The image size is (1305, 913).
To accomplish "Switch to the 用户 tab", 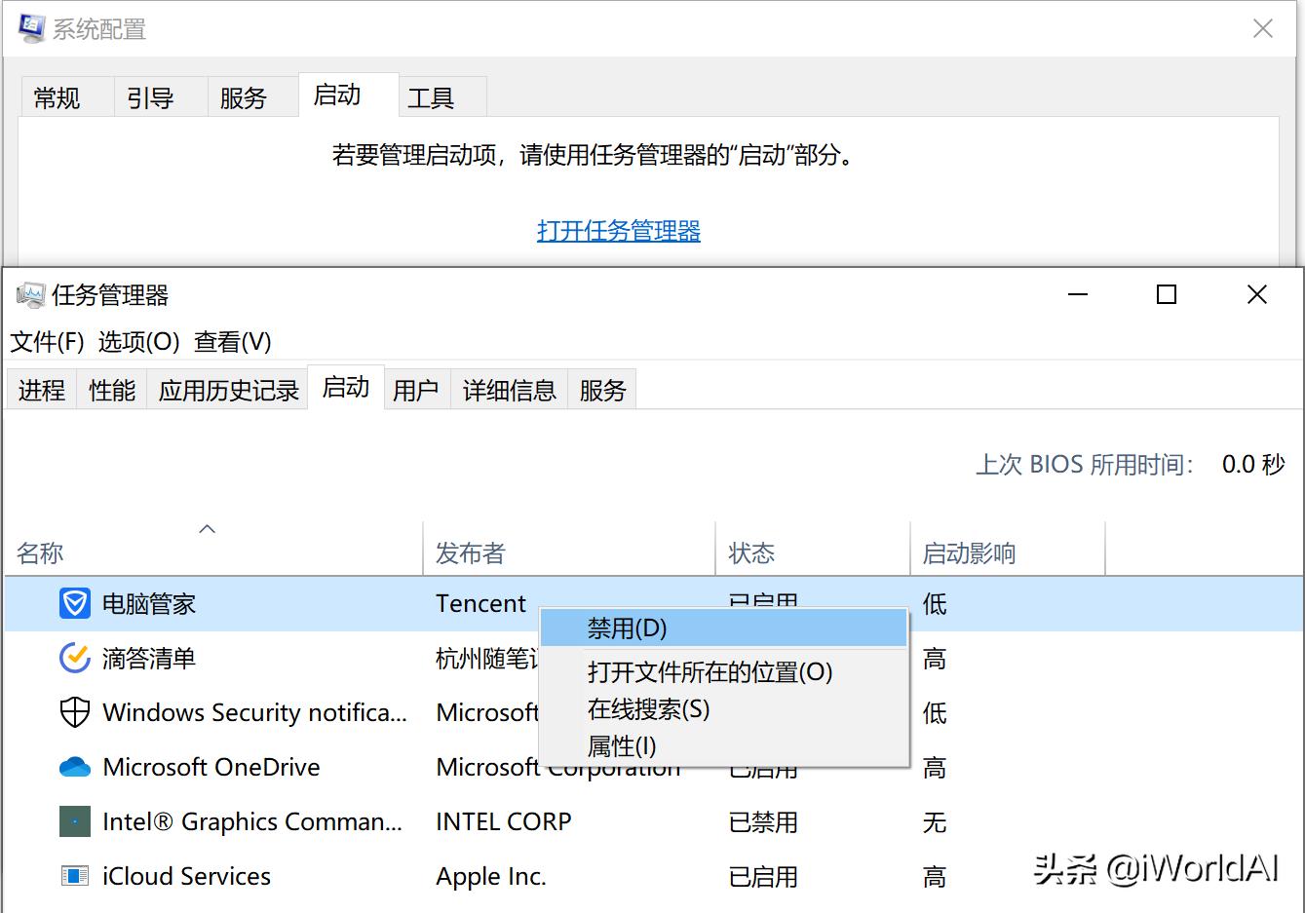I will 416,391.
